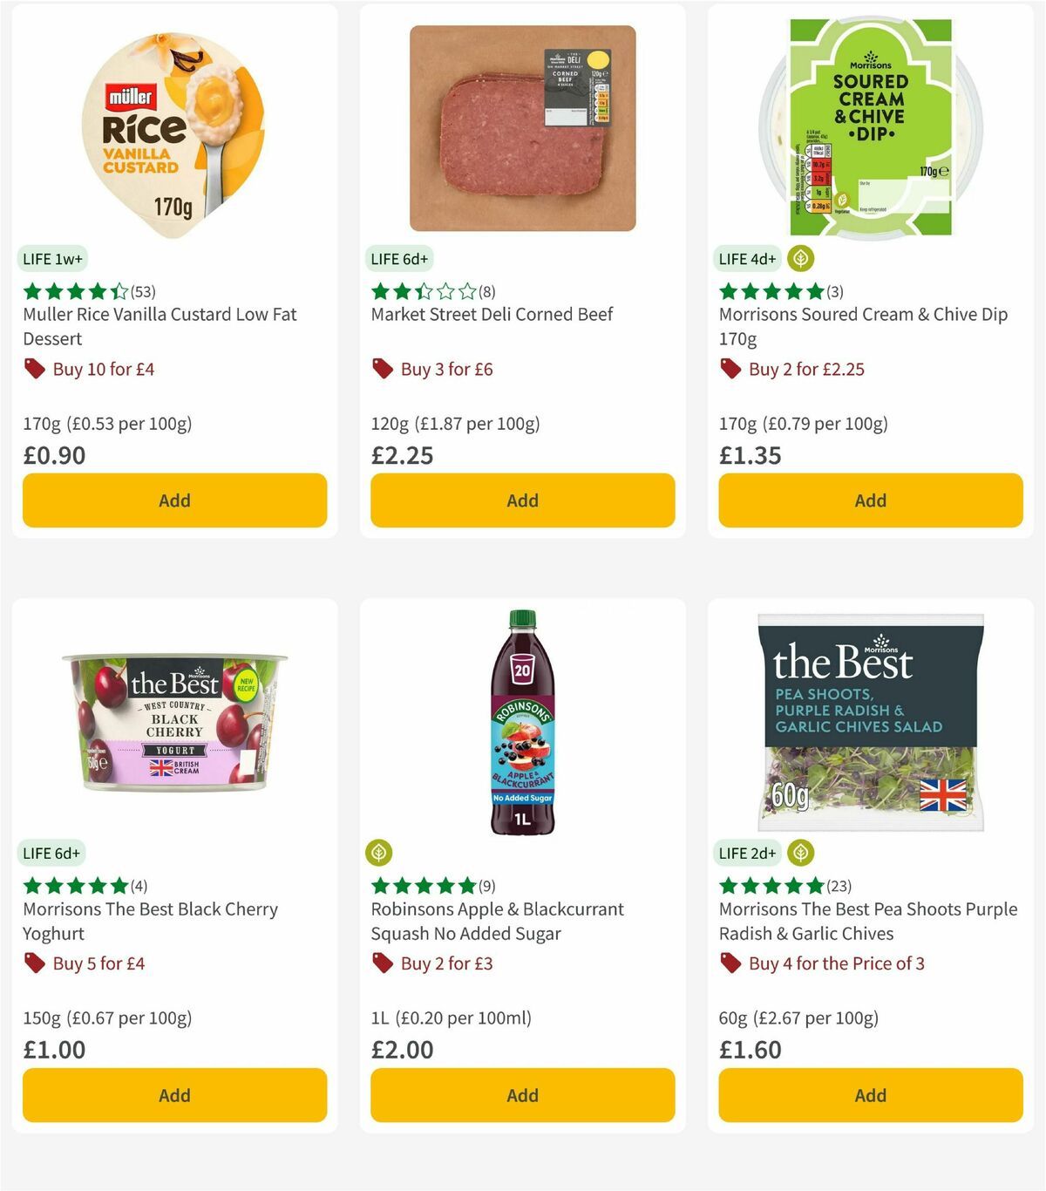Screen dimensions: 1046x1191
Task: Click the offer tag icon on Pea Shoots promotion
Action: [x=730, y=963]
